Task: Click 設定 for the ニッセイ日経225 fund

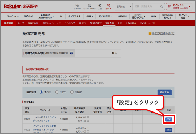Action: tap(169, 119)
